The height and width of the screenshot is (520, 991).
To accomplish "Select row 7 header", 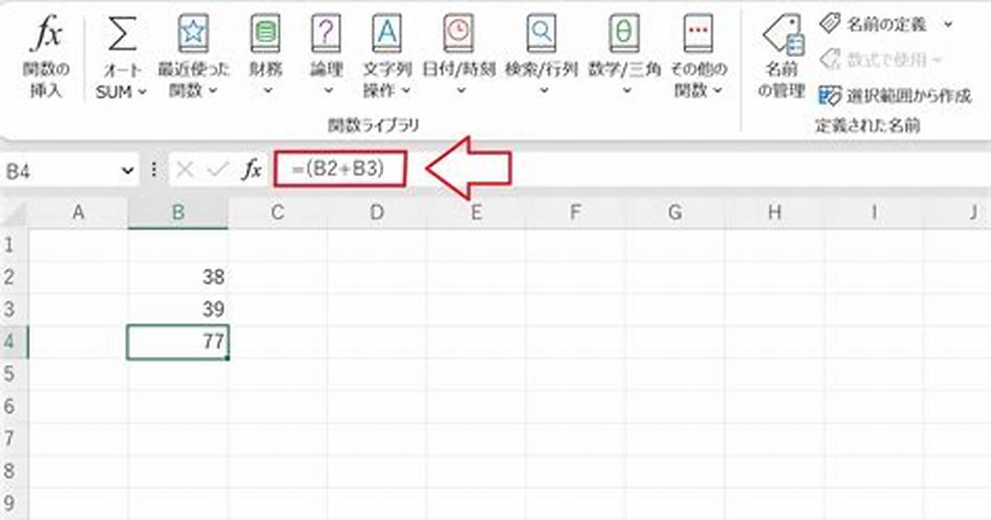I will coord(12,439).
